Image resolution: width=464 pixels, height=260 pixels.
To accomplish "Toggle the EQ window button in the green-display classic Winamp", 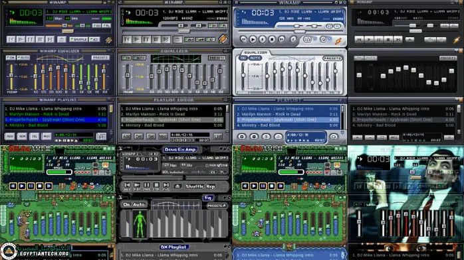I will tap(97, 26).
